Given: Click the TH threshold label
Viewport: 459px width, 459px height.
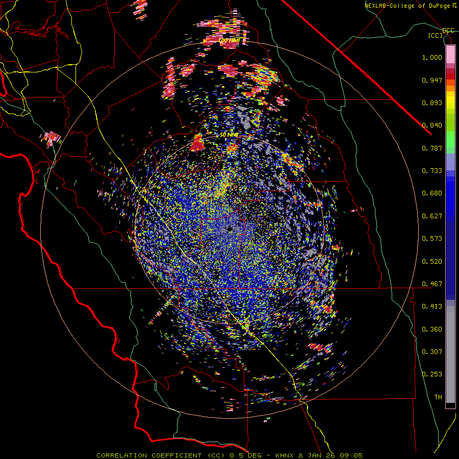Looking at the screenshot, I should tap(438, 397).
